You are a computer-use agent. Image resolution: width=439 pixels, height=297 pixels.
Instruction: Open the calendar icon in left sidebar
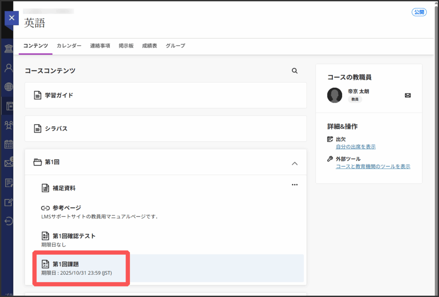point(9,144)
